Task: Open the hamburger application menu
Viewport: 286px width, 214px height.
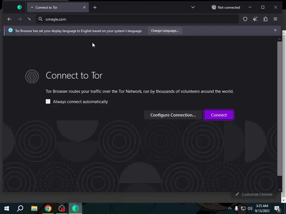Action: tap(275, 19)
